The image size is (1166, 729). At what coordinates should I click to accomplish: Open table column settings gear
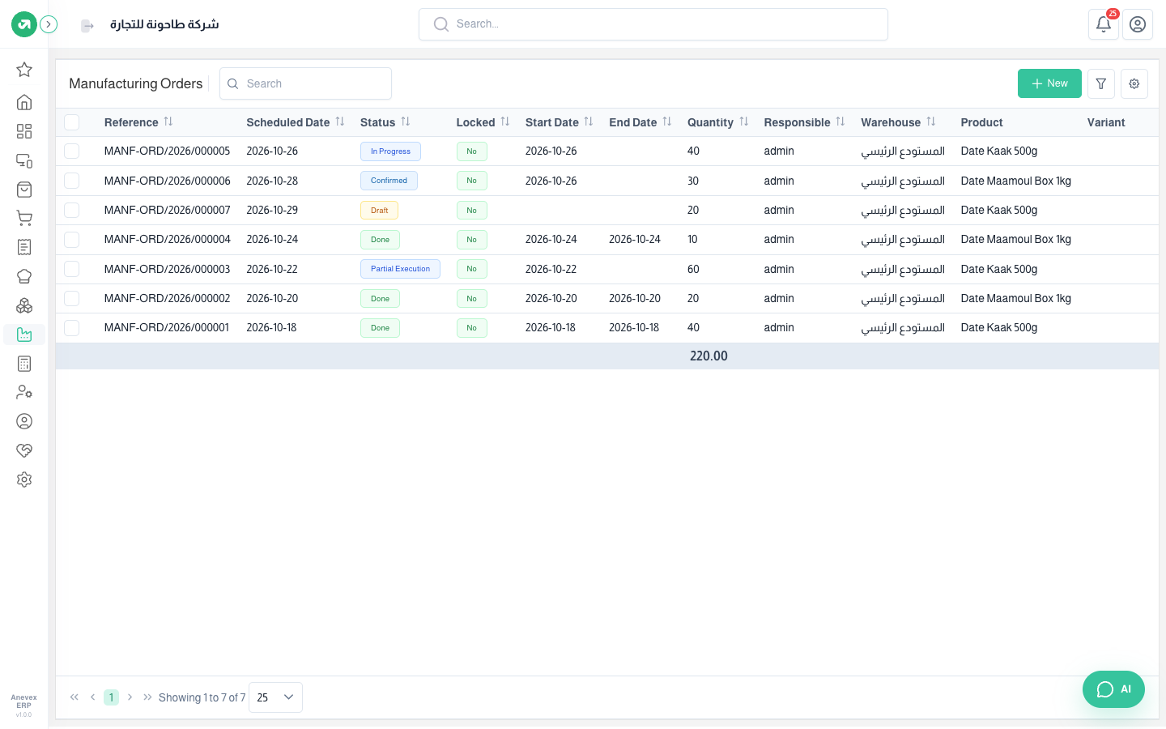tap(1134, 83)
